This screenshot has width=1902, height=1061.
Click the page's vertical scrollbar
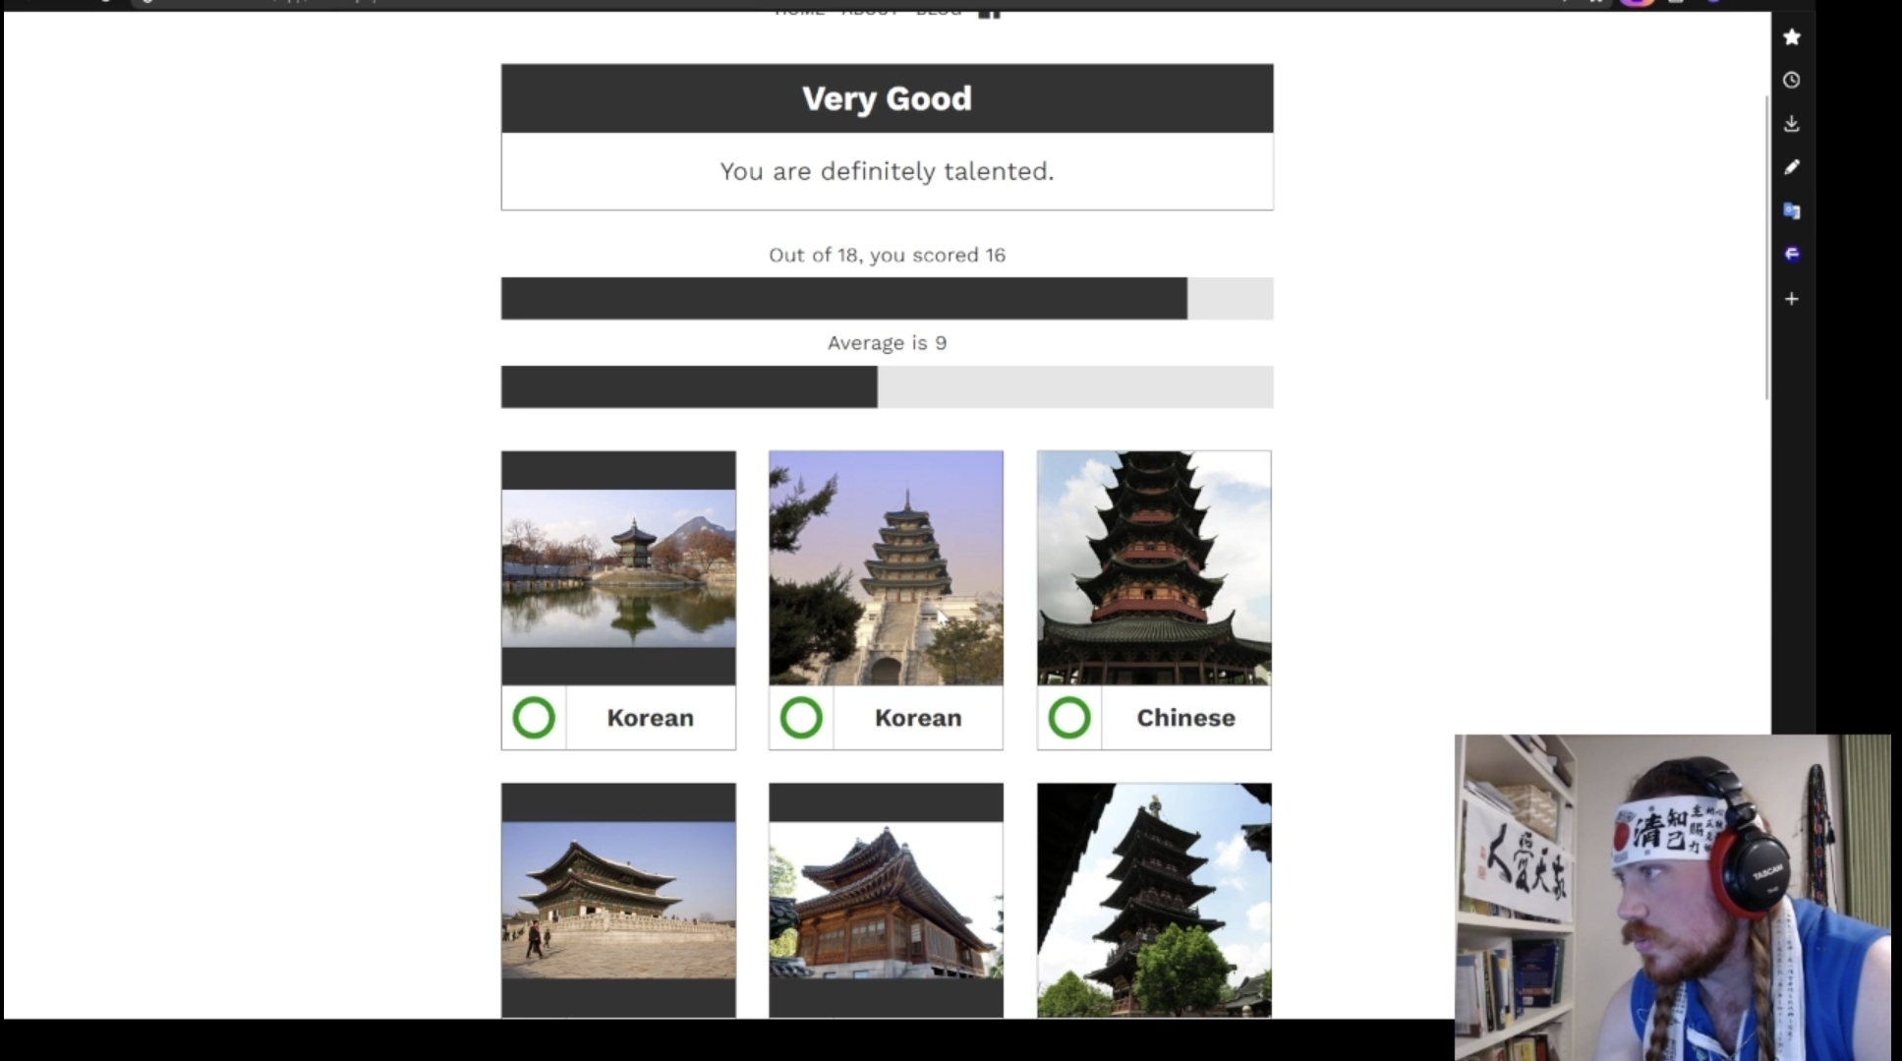click(x=1767, y=246)
